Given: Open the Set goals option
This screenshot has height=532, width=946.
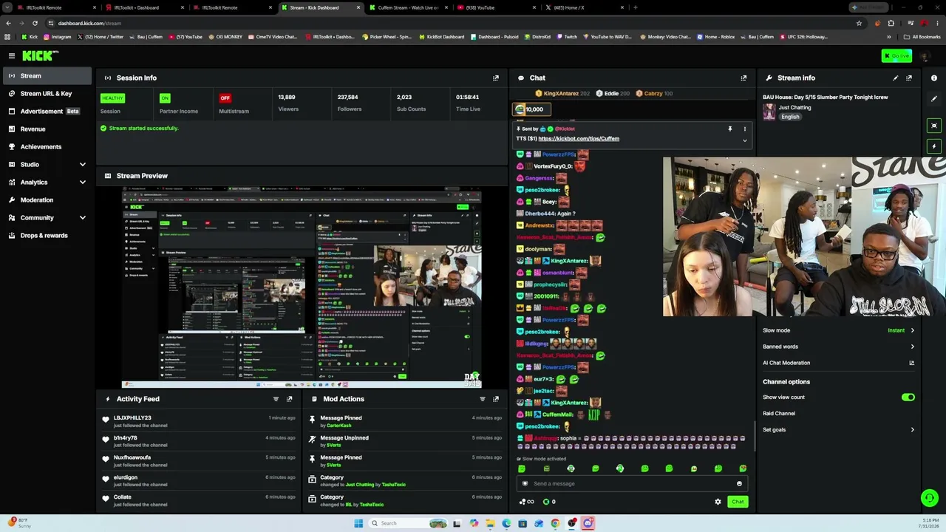Looking at the screenshot, I should 839,429.
